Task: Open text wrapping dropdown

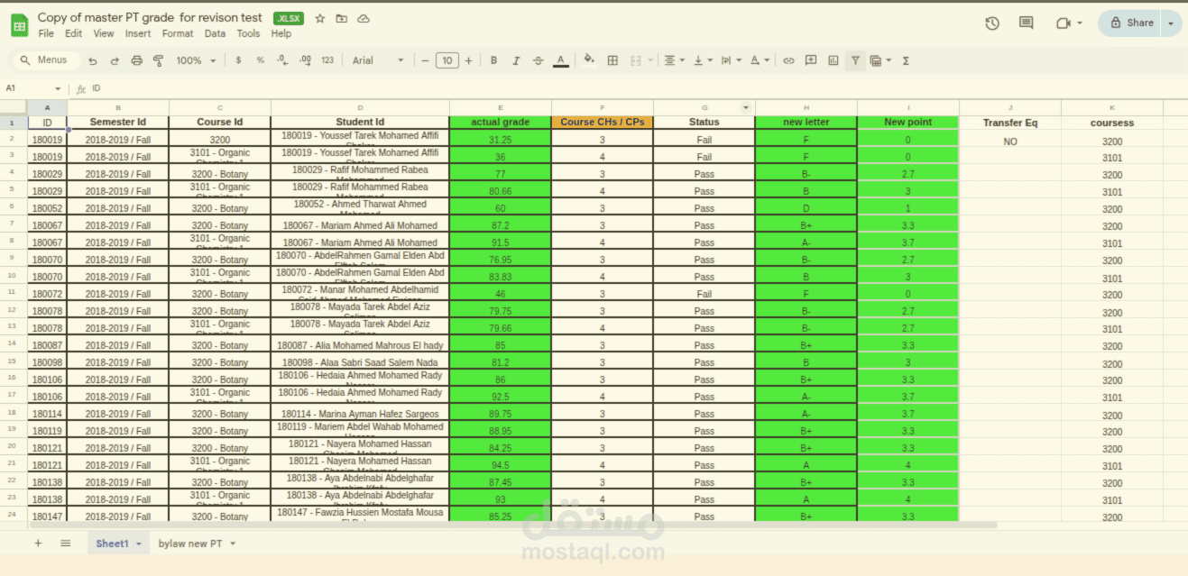Action: [730, 60]
